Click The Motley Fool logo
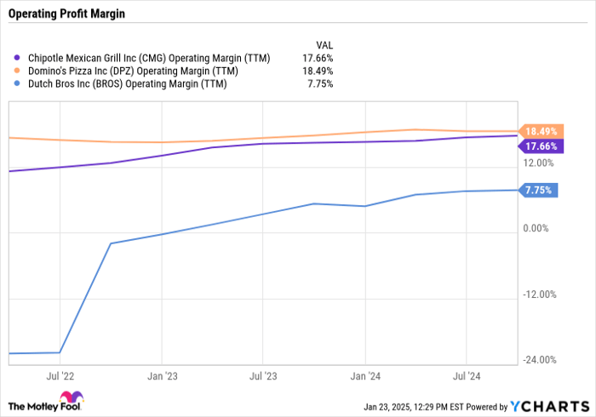The image size is (596, 417). pyautogui.click(x=45, y=402)
